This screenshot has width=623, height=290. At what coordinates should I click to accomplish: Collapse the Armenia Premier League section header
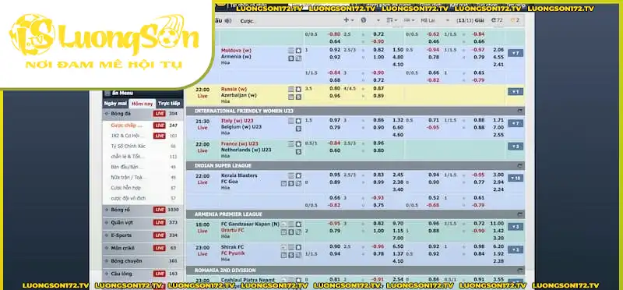519,214
